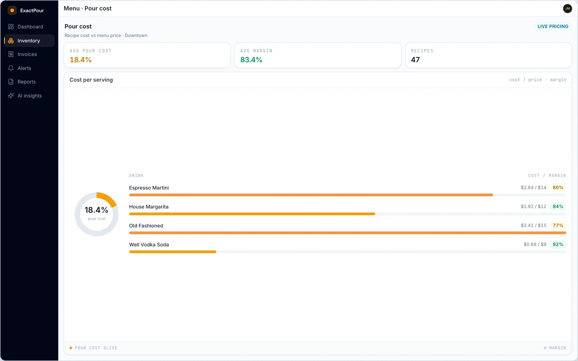
Task: Go to Invoices section
Action: click(29, 54)
